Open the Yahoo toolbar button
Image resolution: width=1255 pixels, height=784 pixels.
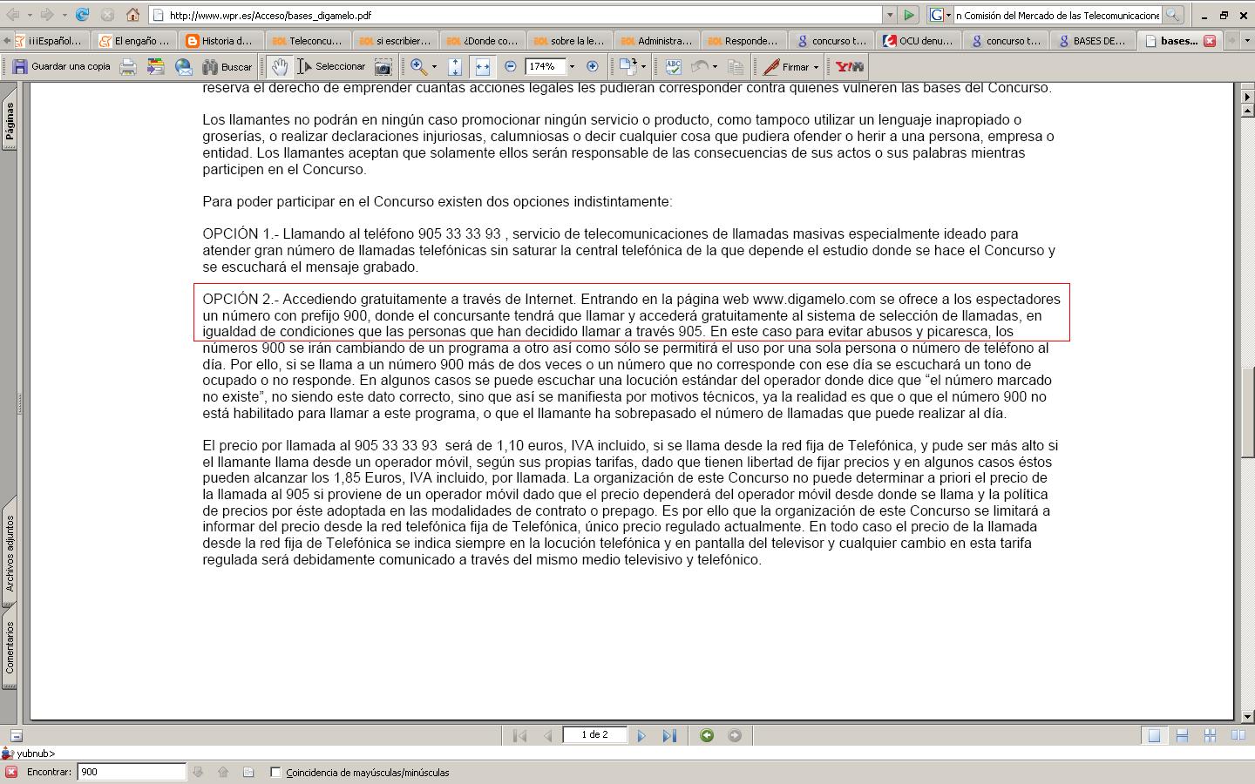[850, 66]
